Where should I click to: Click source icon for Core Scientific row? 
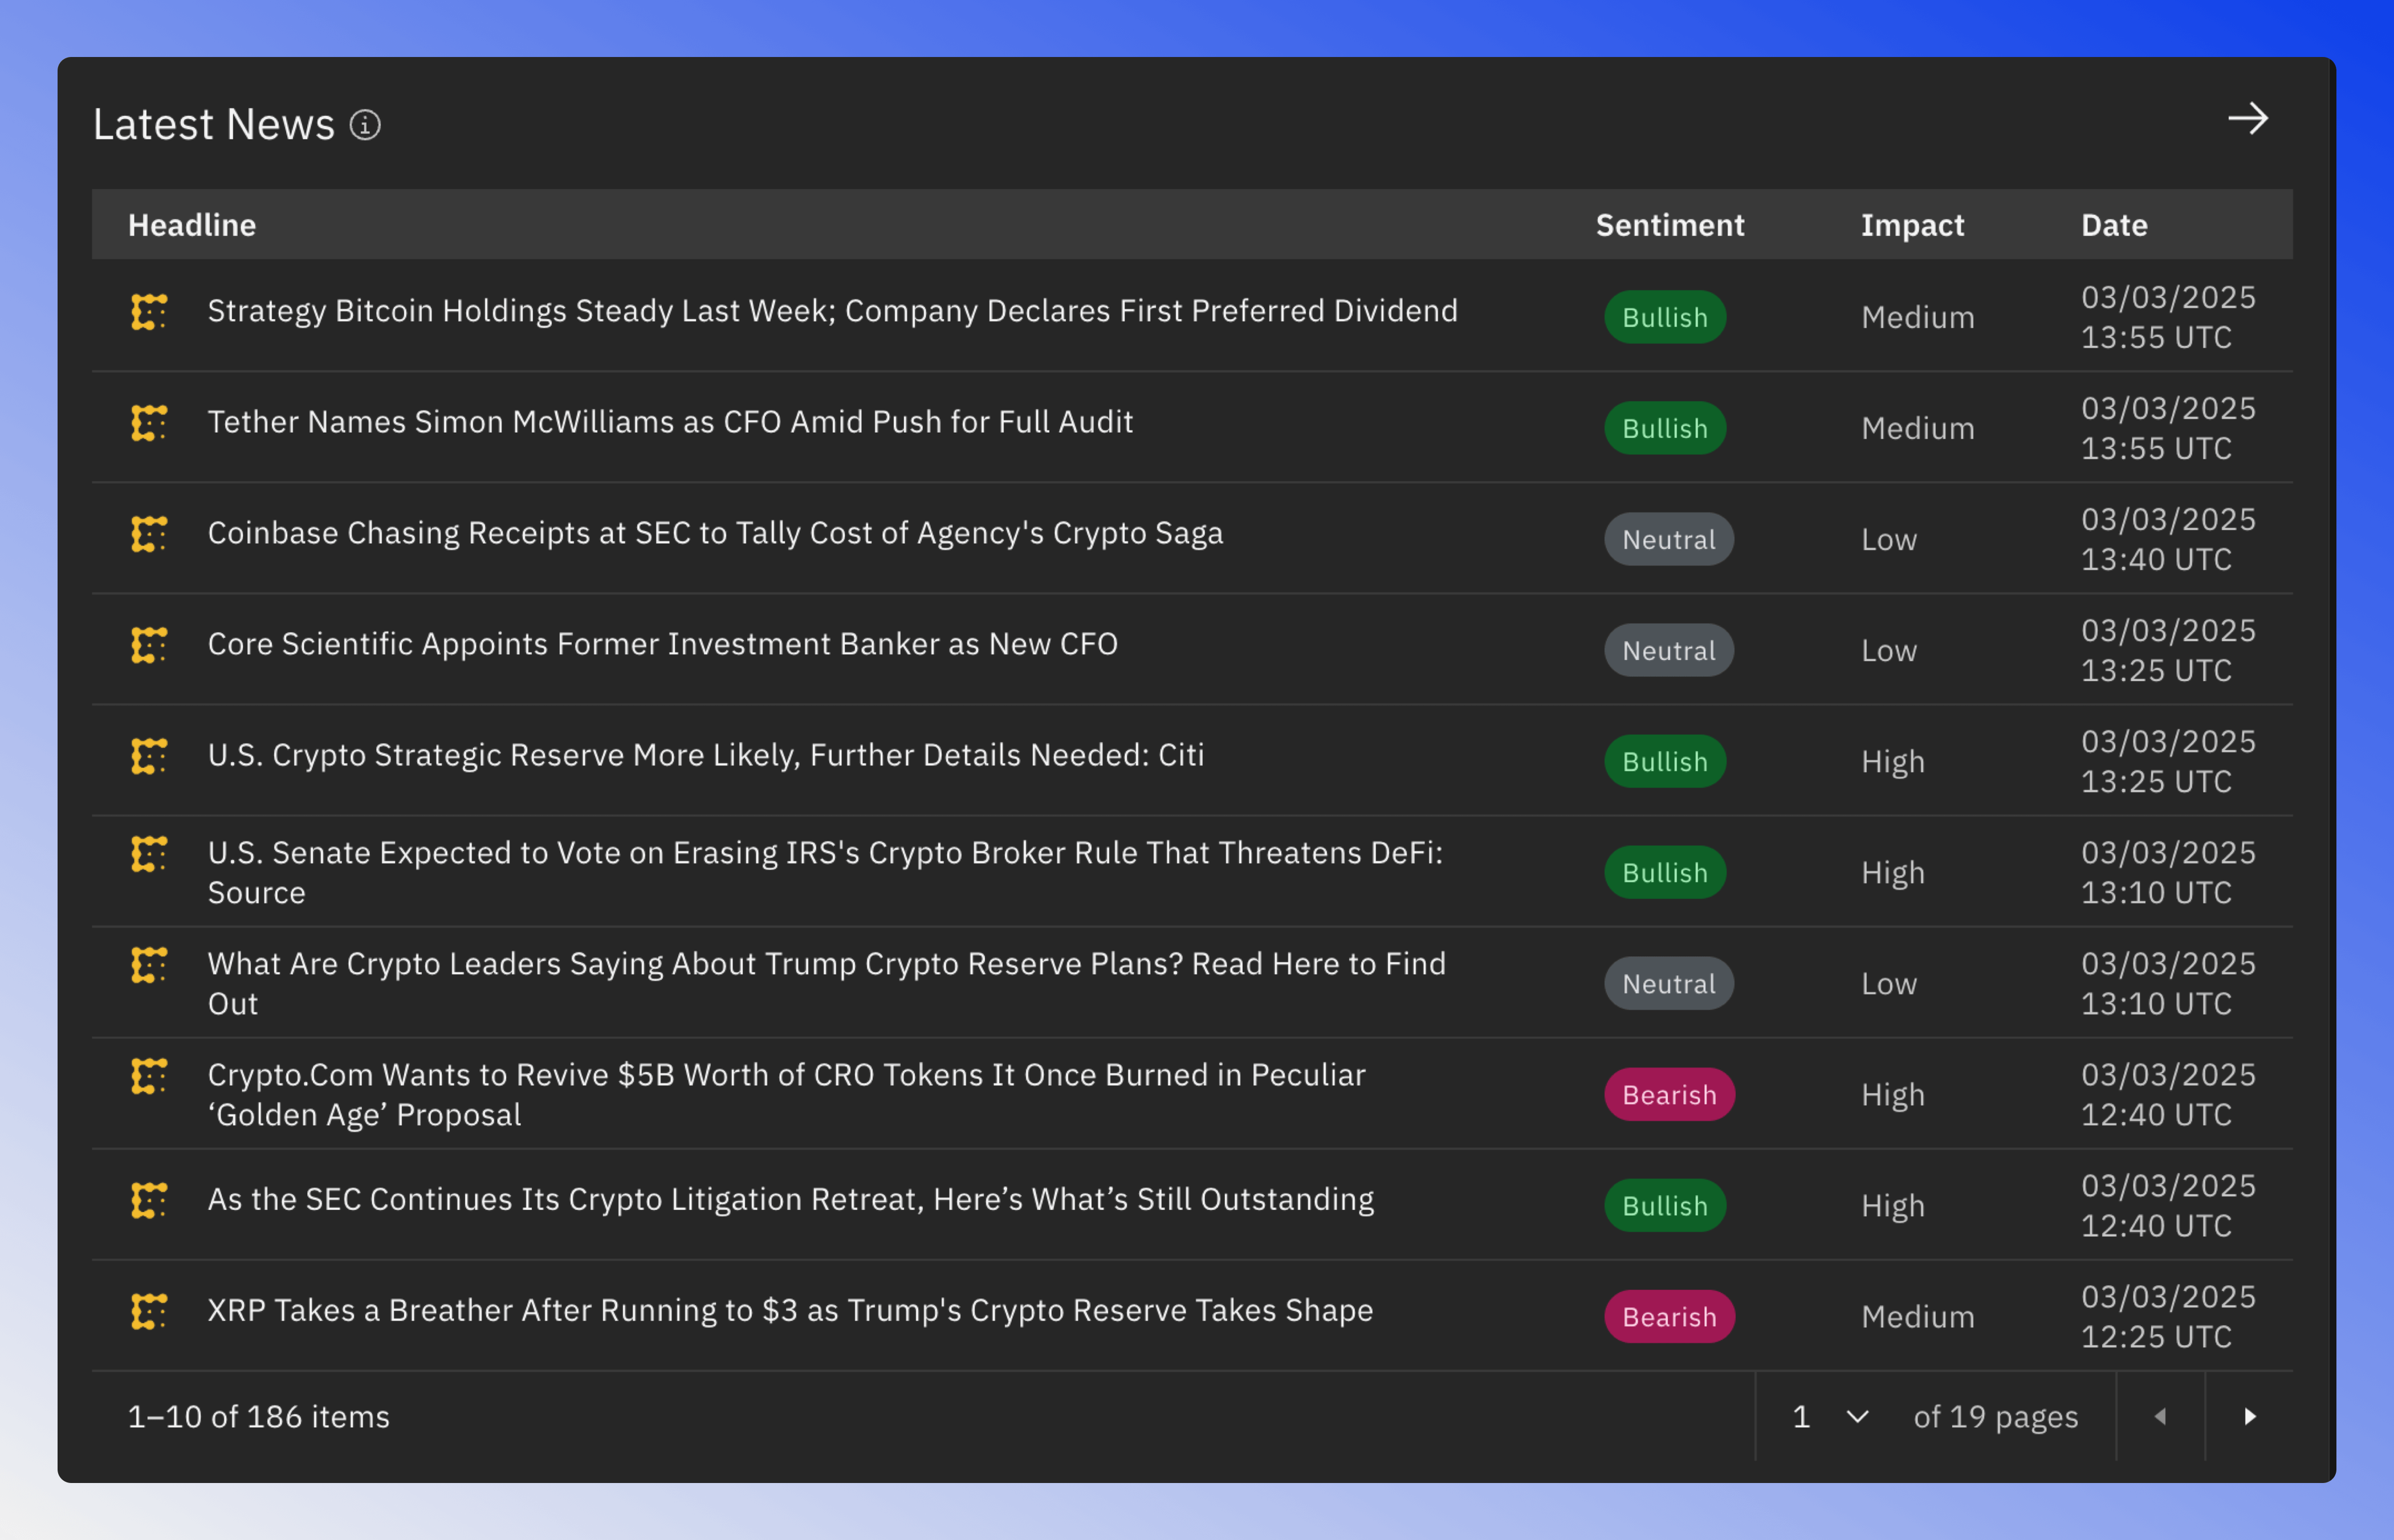click(149, 645)
